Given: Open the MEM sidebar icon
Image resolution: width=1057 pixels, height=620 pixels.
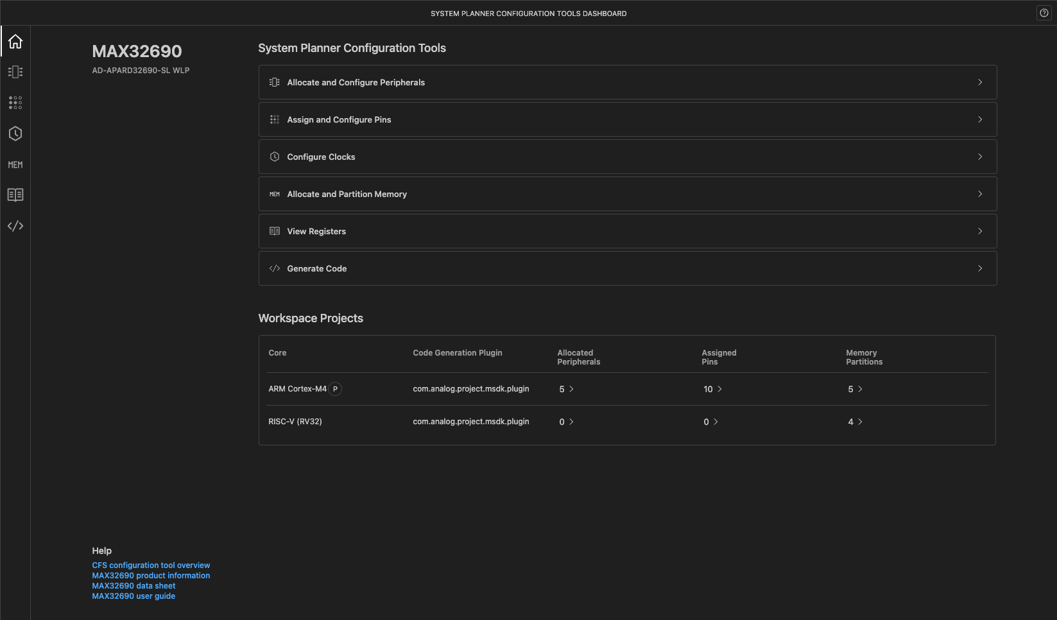Looking at the screenshot, I should point(15,165).
